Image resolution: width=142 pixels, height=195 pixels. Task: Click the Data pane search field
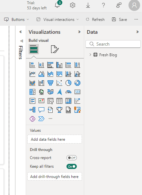[x=113, y=44]
